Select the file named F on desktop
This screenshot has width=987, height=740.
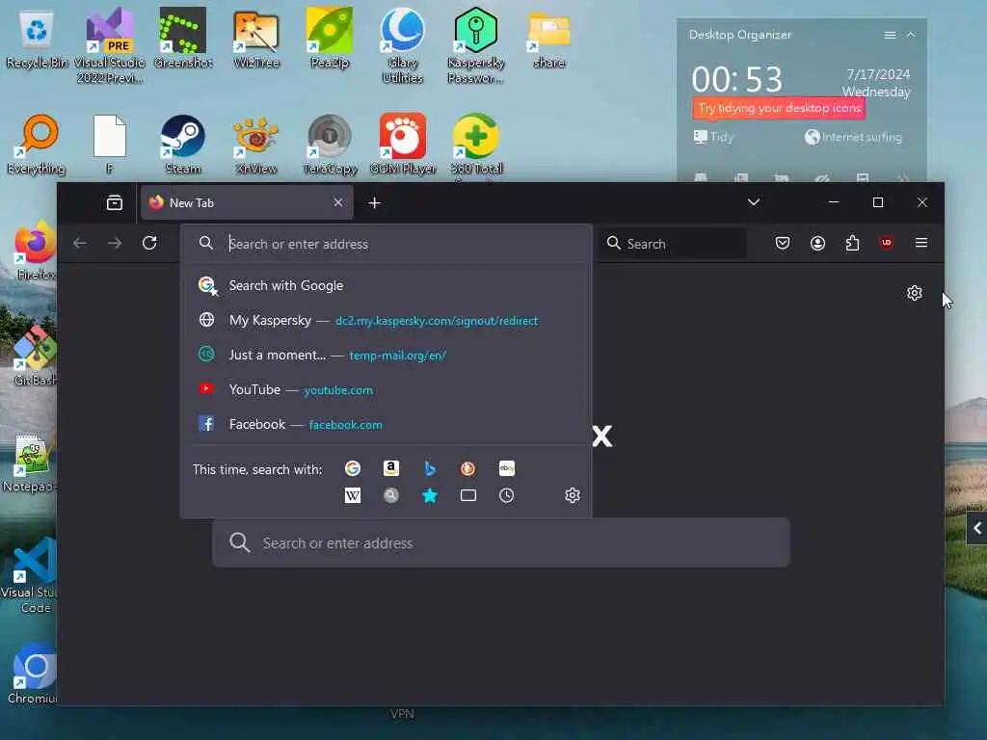pos(110,145)
